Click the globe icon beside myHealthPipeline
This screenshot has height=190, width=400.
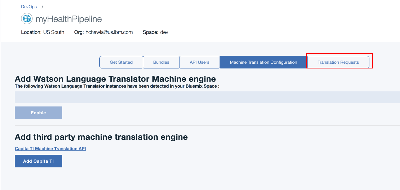[27, 19]
